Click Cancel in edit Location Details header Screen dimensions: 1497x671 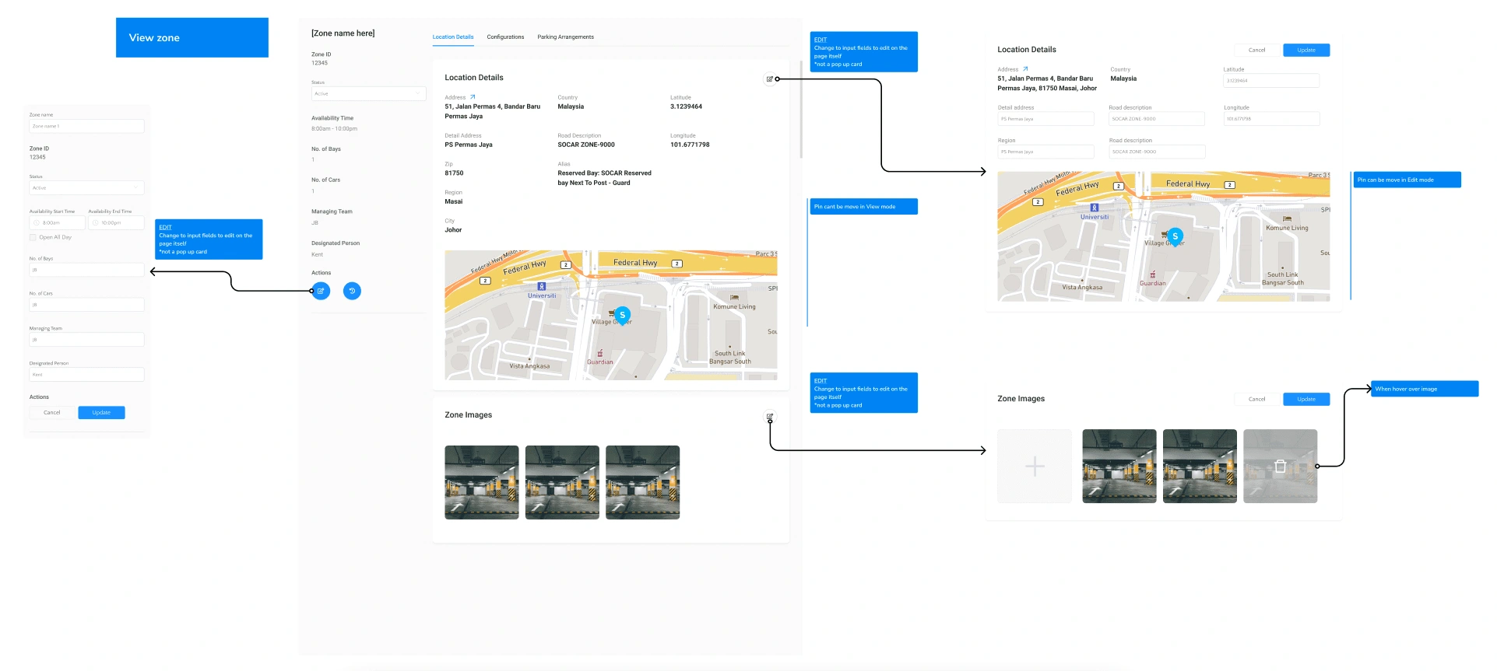click(x=1257, y=50)
